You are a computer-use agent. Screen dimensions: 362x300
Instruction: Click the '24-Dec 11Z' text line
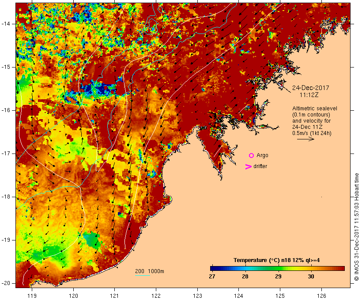point(307,127)
